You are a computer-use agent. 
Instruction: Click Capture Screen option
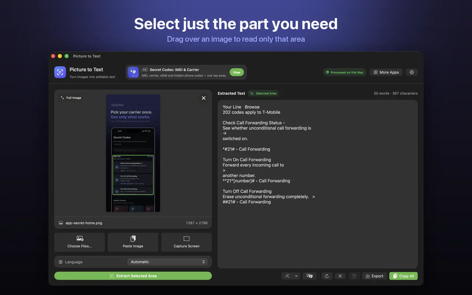coord(187,242)
